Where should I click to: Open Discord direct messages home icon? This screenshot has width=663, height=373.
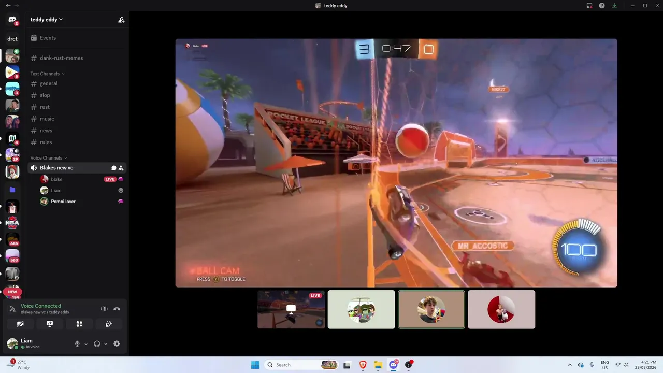(12, 20)
